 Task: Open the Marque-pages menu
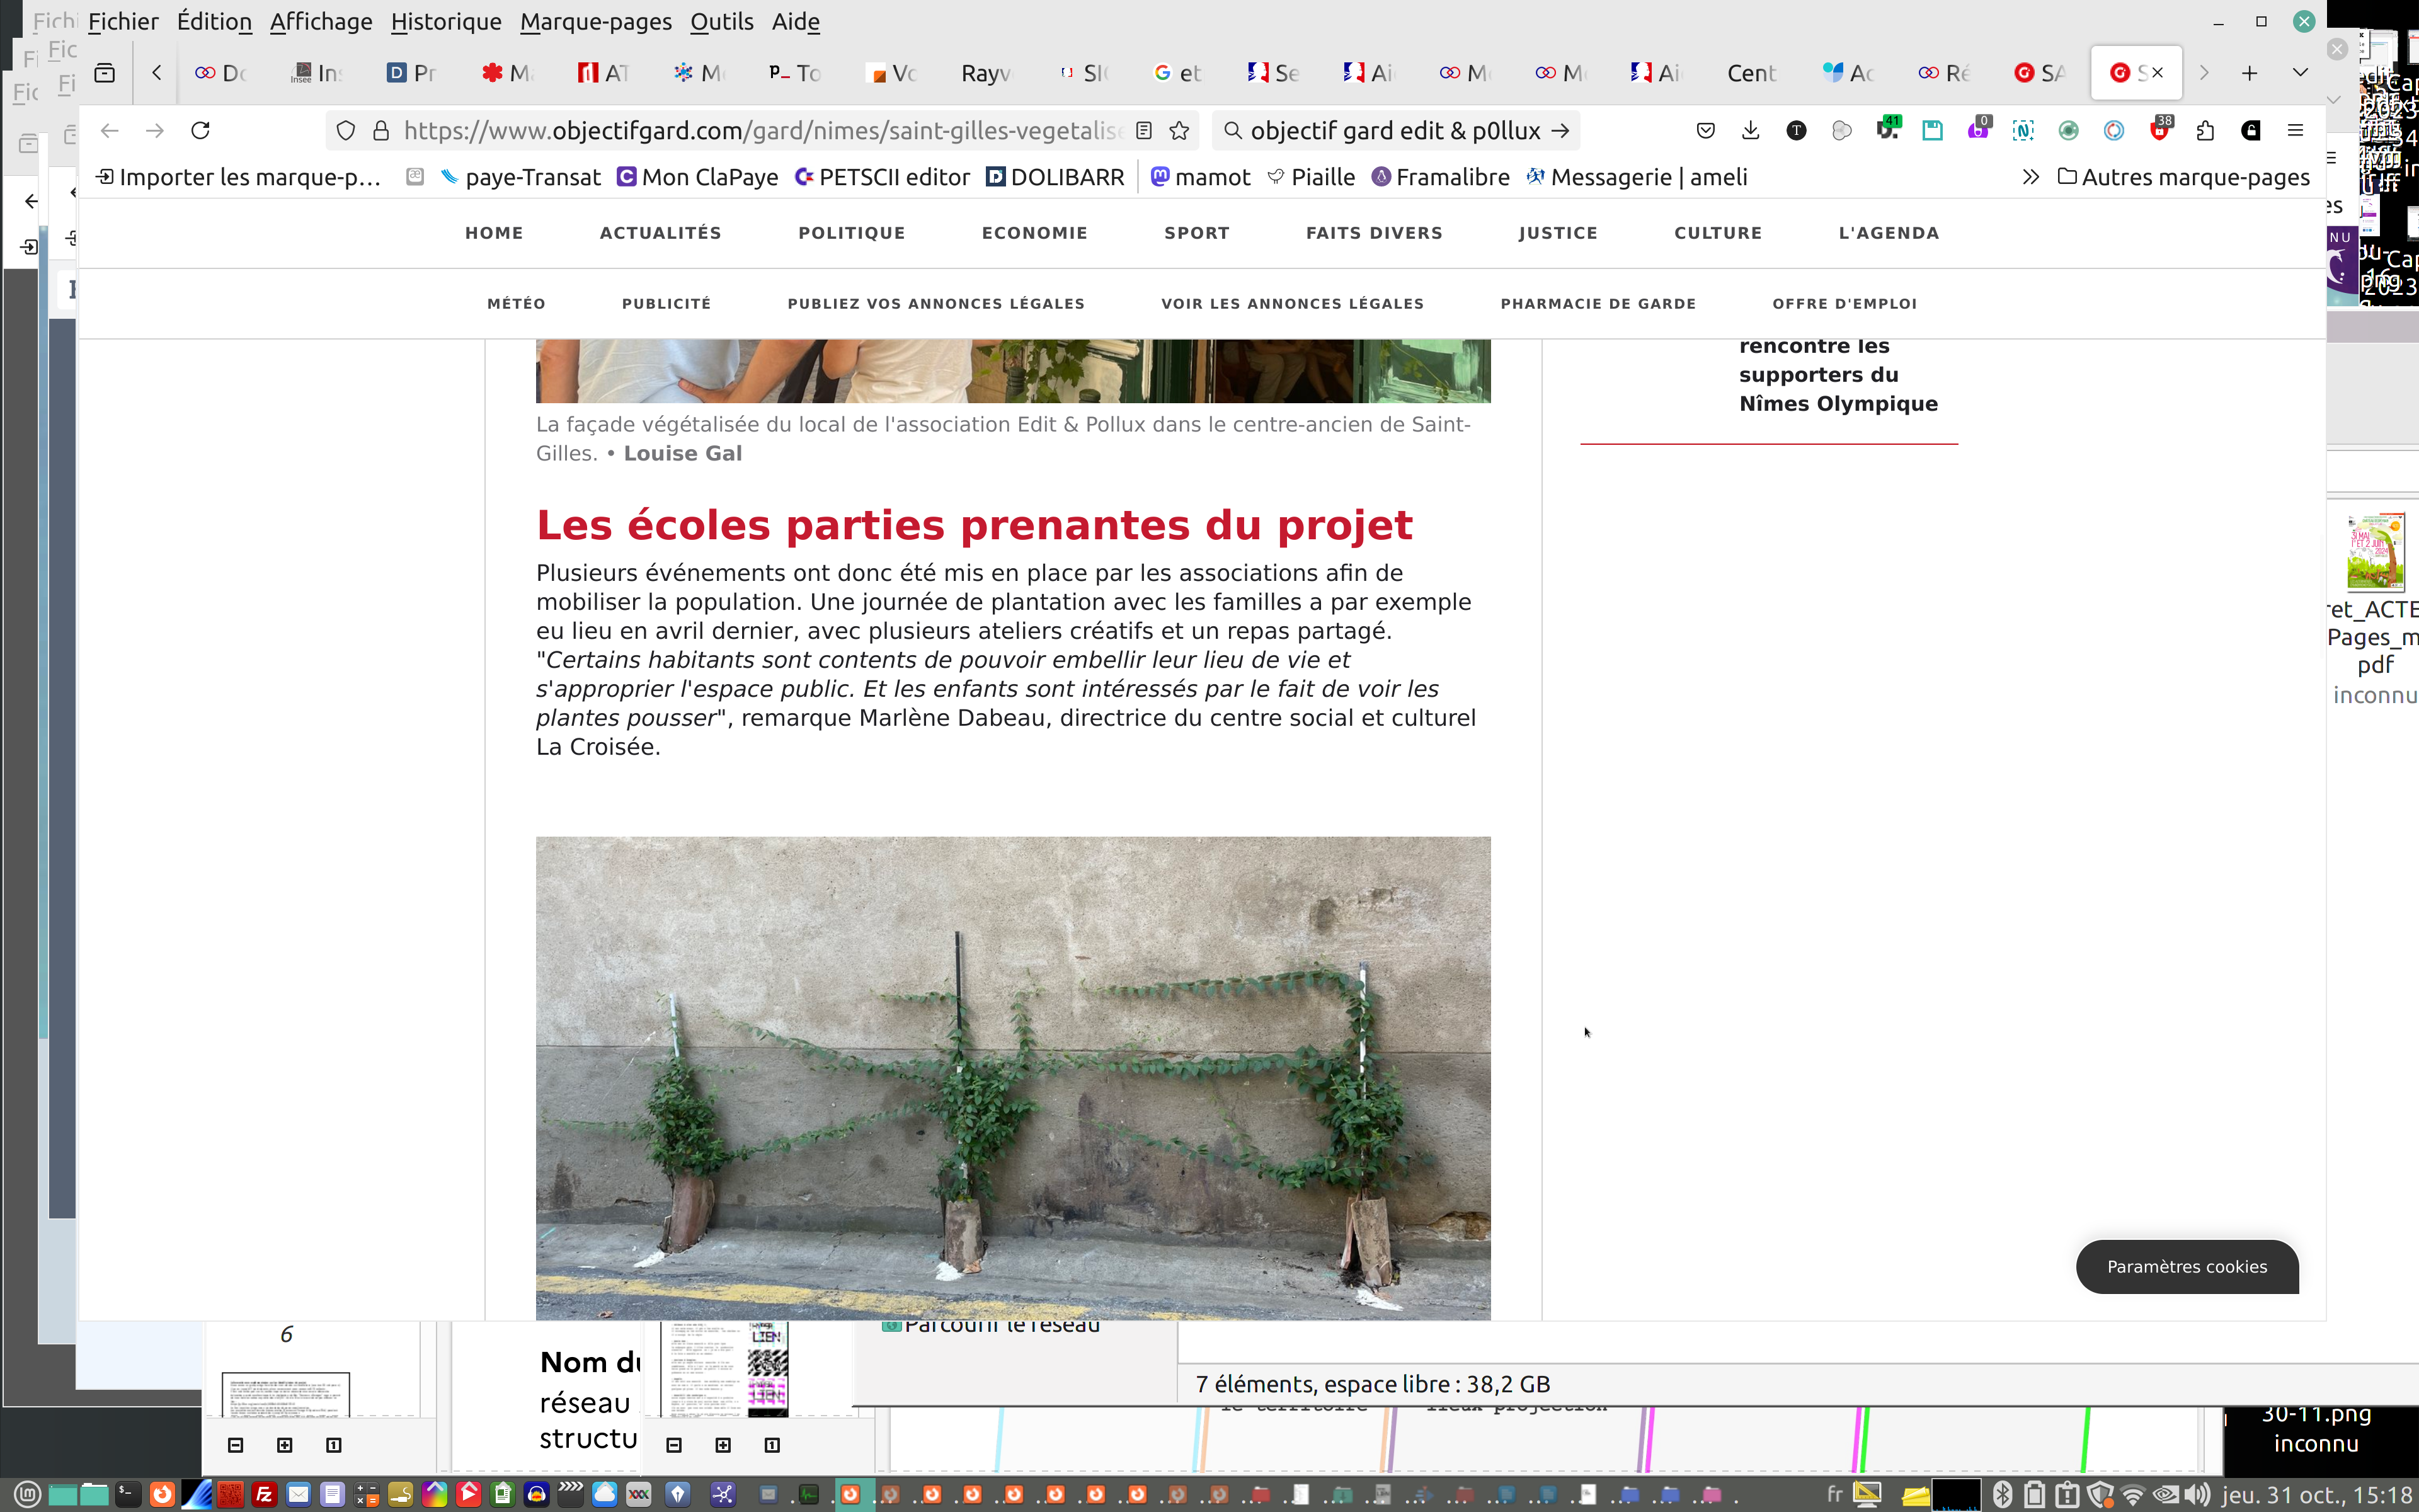tap(596, 21)
